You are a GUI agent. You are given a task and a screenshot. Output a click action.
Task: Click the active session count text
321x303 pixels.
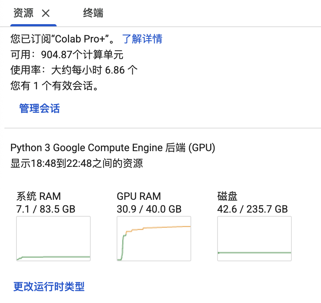click(54, 86)
